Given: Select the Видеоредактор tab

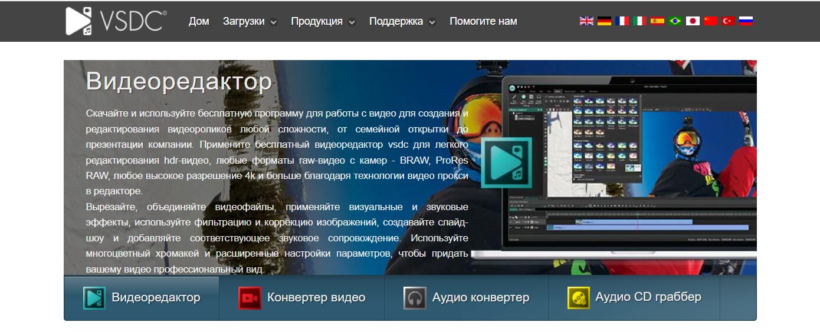Looking at the screenshot, I should click(x=142, y=298).
